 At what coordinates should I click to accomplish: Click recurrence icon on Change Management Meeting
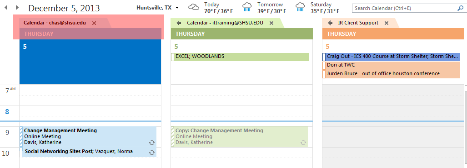pyautogui.click(x=151, y=143)
